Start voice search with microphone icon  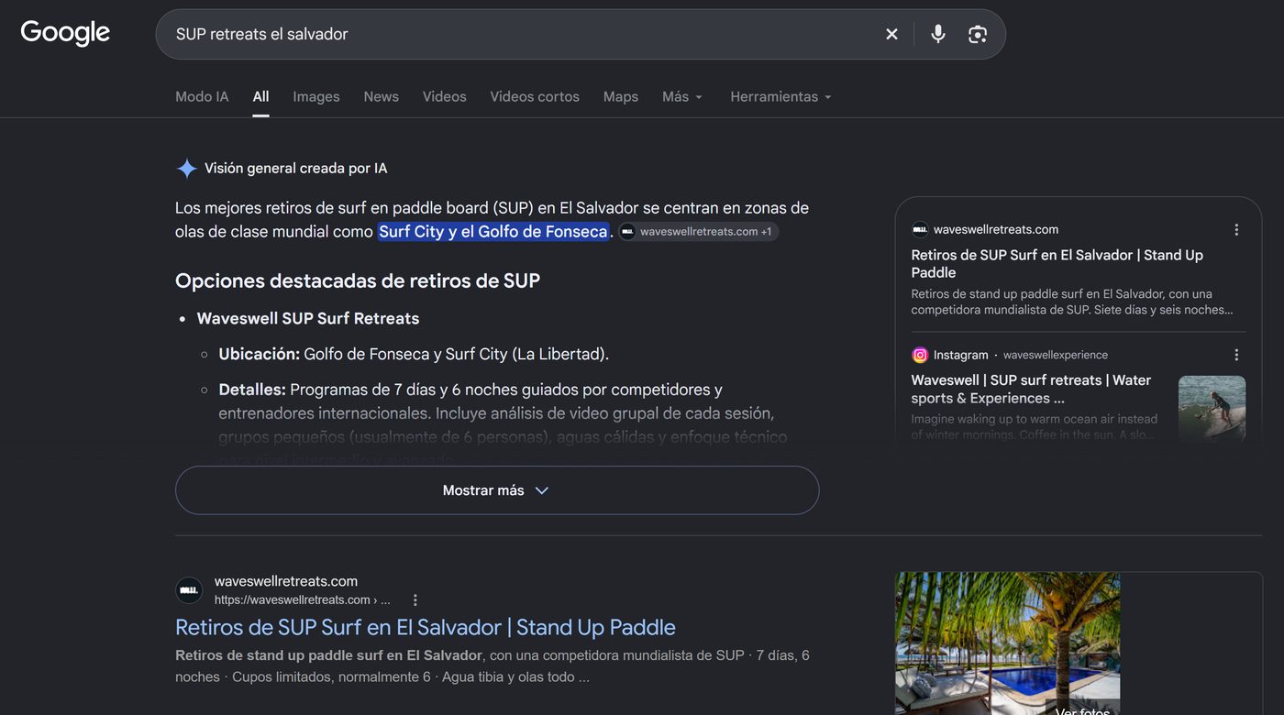(x=937, y=34)
